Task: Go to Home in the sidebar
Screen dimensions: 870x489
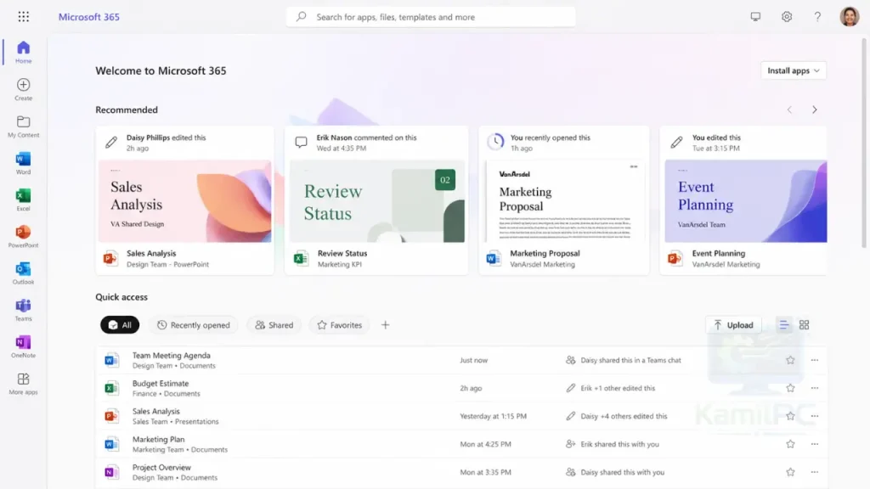Action: (x=23, y=52)
